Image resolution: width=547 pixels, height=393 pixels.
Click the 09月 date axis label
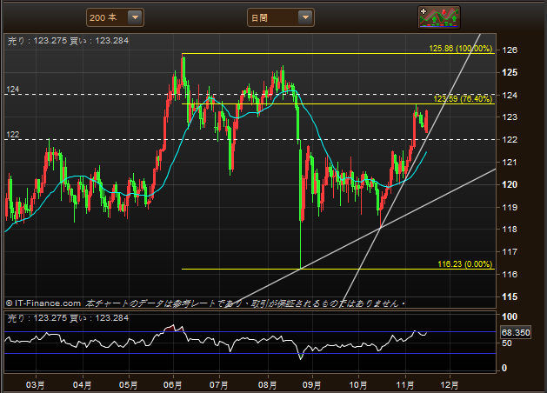pos(311,385)
